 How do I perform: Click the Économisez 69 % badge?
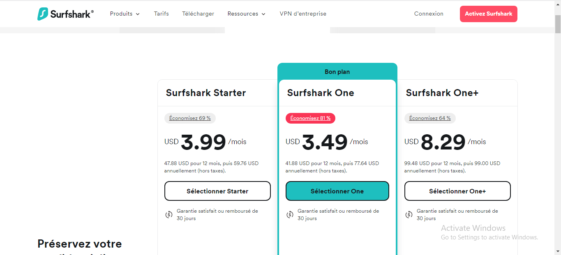[190, 118]
